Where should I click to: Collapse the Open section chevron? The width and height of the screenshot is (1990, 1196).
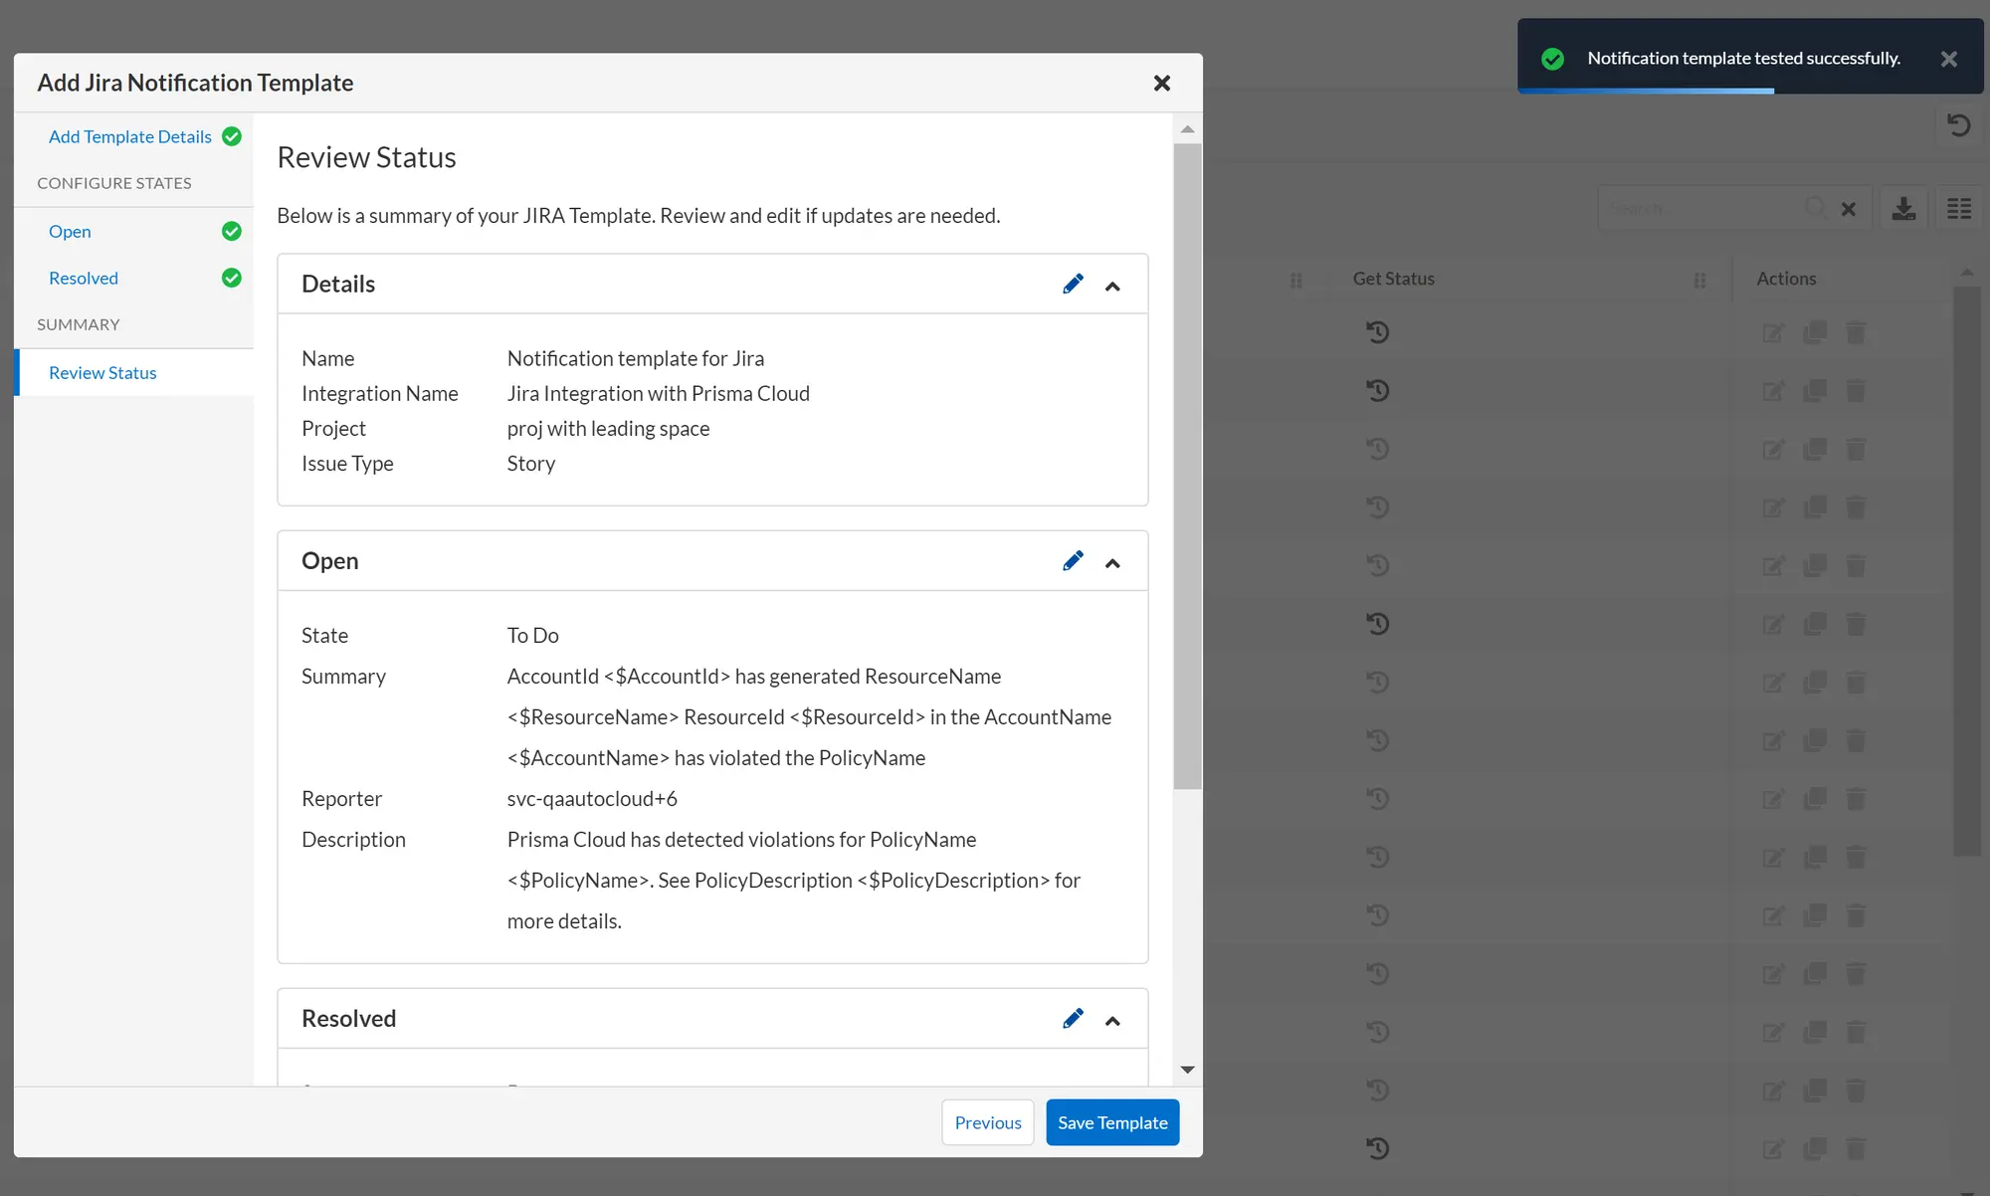click(x=1112, y=563)
